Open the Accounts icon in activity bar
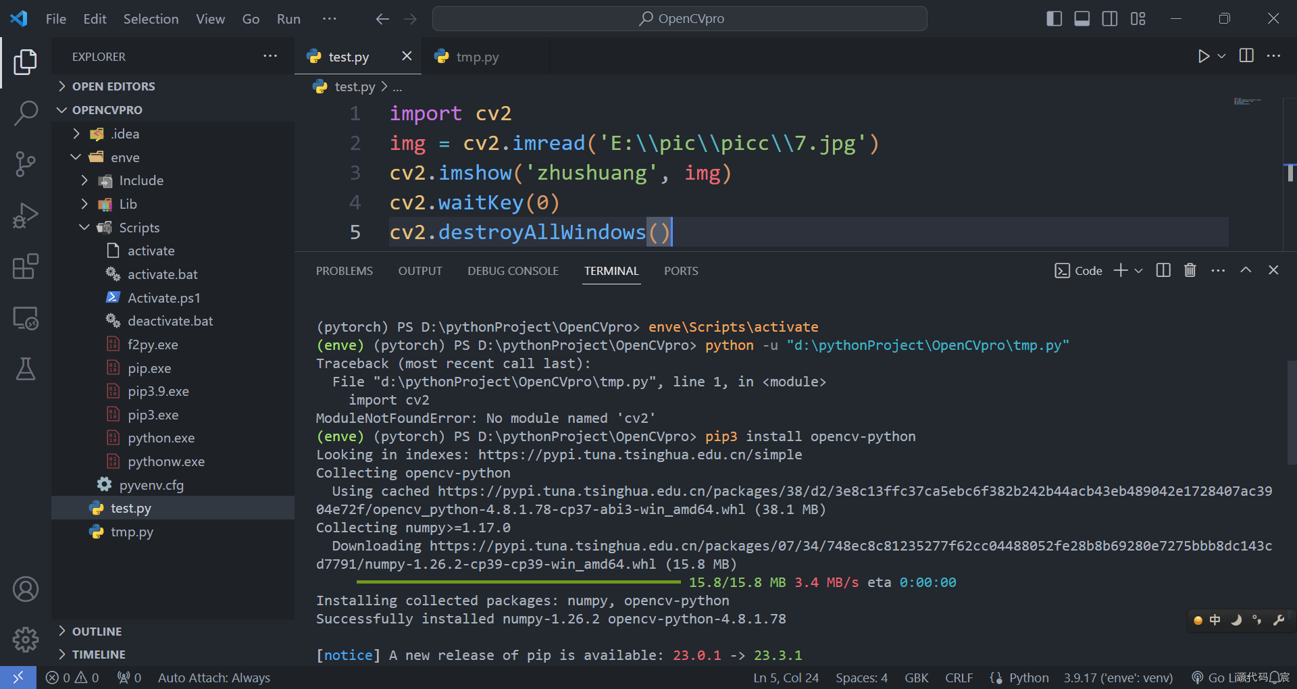This screenshot has height=689, width=1297. click(25, 589)
